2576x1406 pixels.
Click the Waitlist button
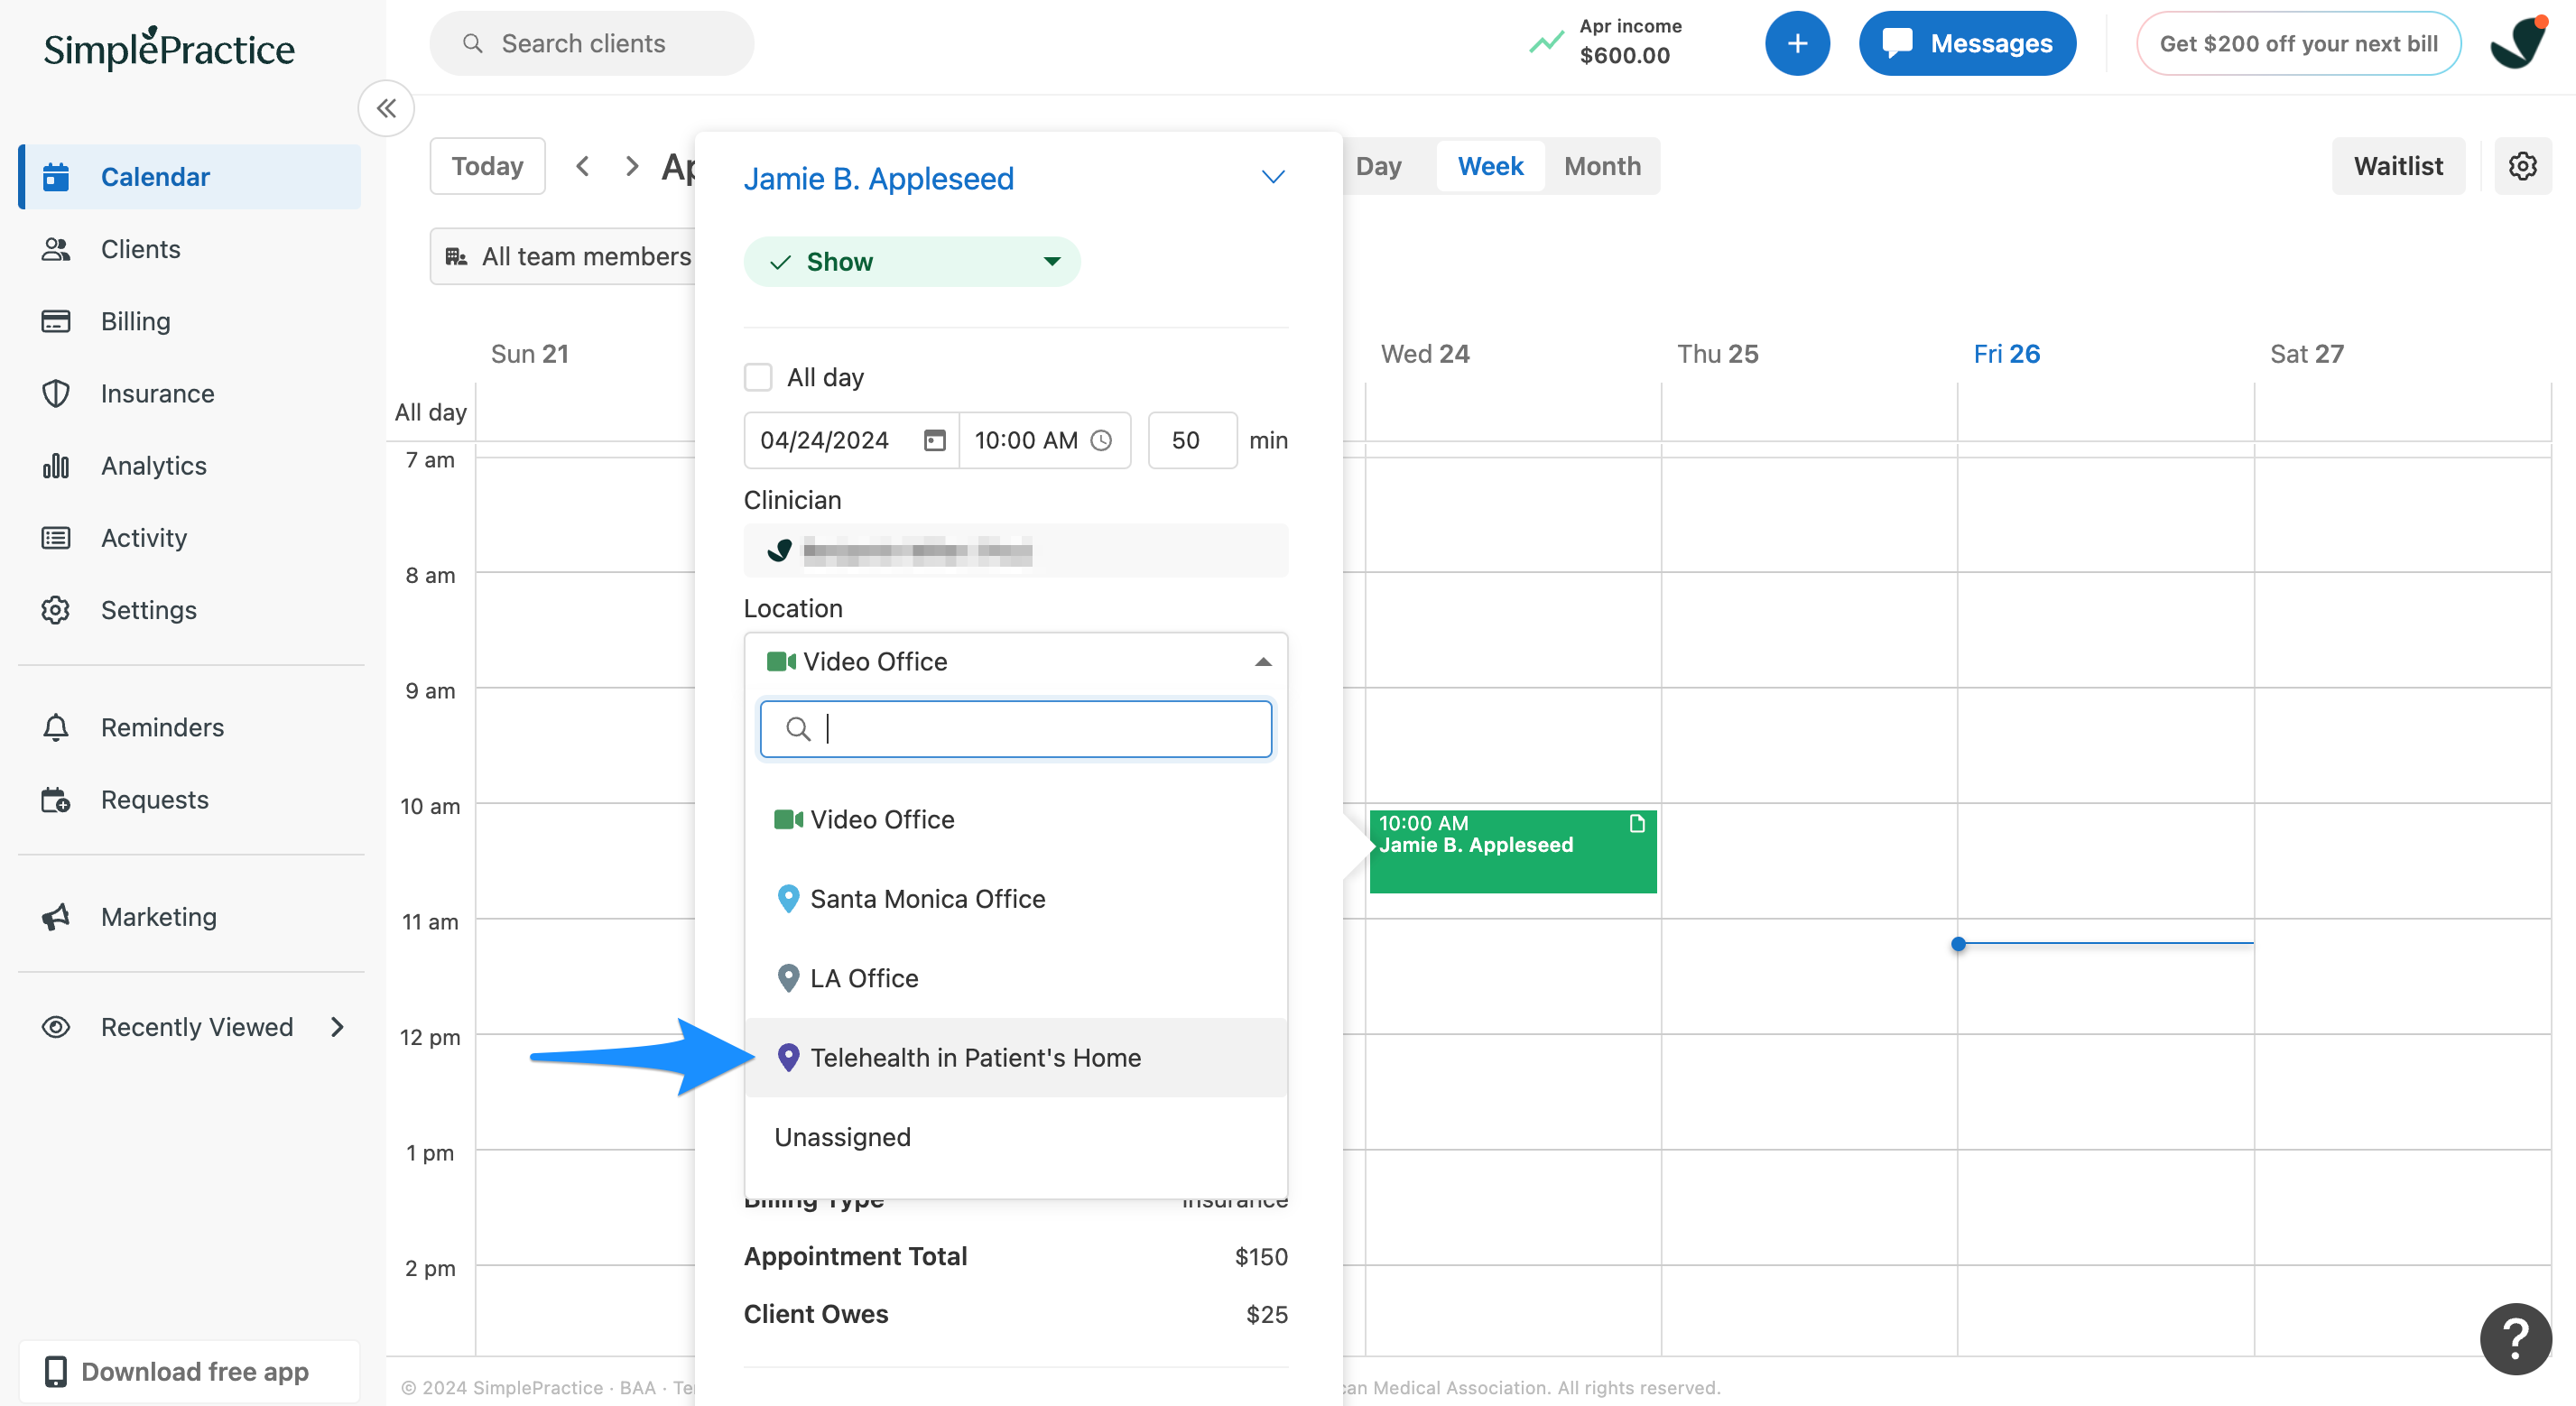[2397, 166]
